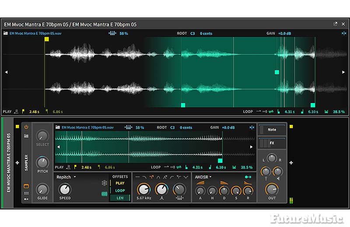Toggle reverse playback icon in device panel PLAY row

[x=69, y=167]
